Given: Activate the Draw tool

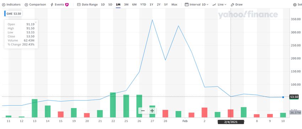Looking at the screenshot, I should (237, 4).
